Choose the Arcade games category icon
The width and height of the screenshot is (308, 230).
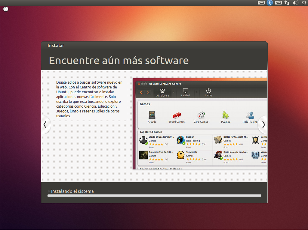[152, 116]
